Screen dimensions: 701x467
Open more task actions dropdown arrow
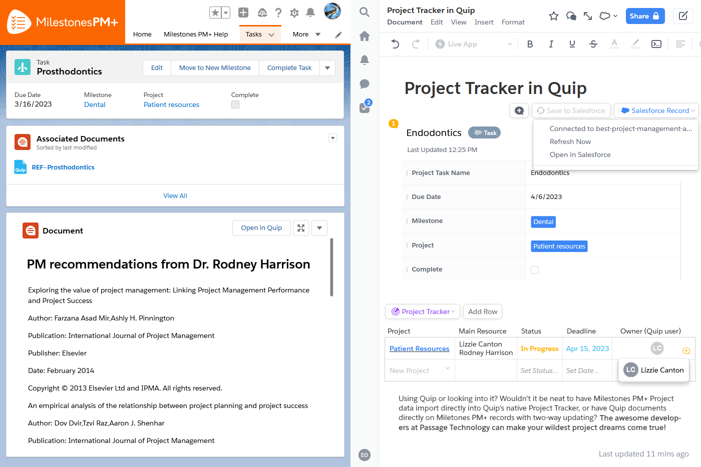[x=327, y=68]
